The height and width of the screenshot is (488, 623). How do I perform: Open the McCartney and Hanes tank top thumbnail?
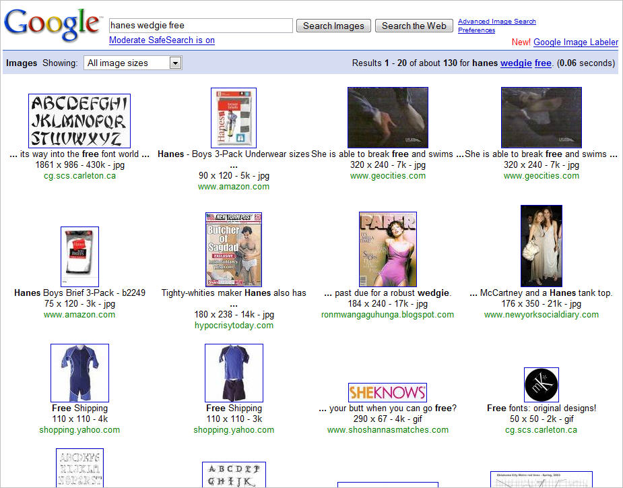pos(542,246)
